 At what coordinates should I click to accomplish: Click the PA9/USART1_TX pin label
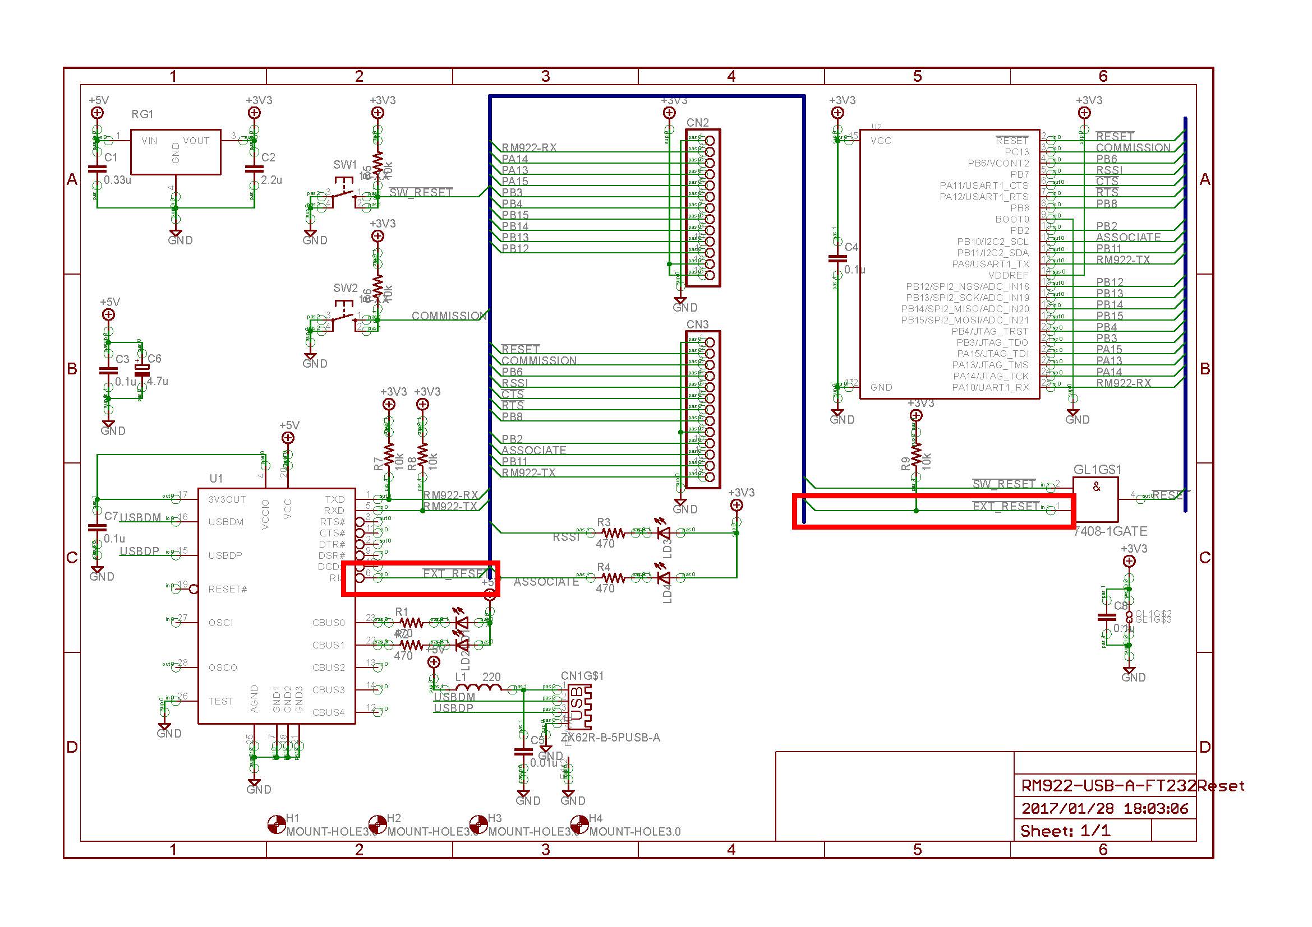tap(990, 264)
